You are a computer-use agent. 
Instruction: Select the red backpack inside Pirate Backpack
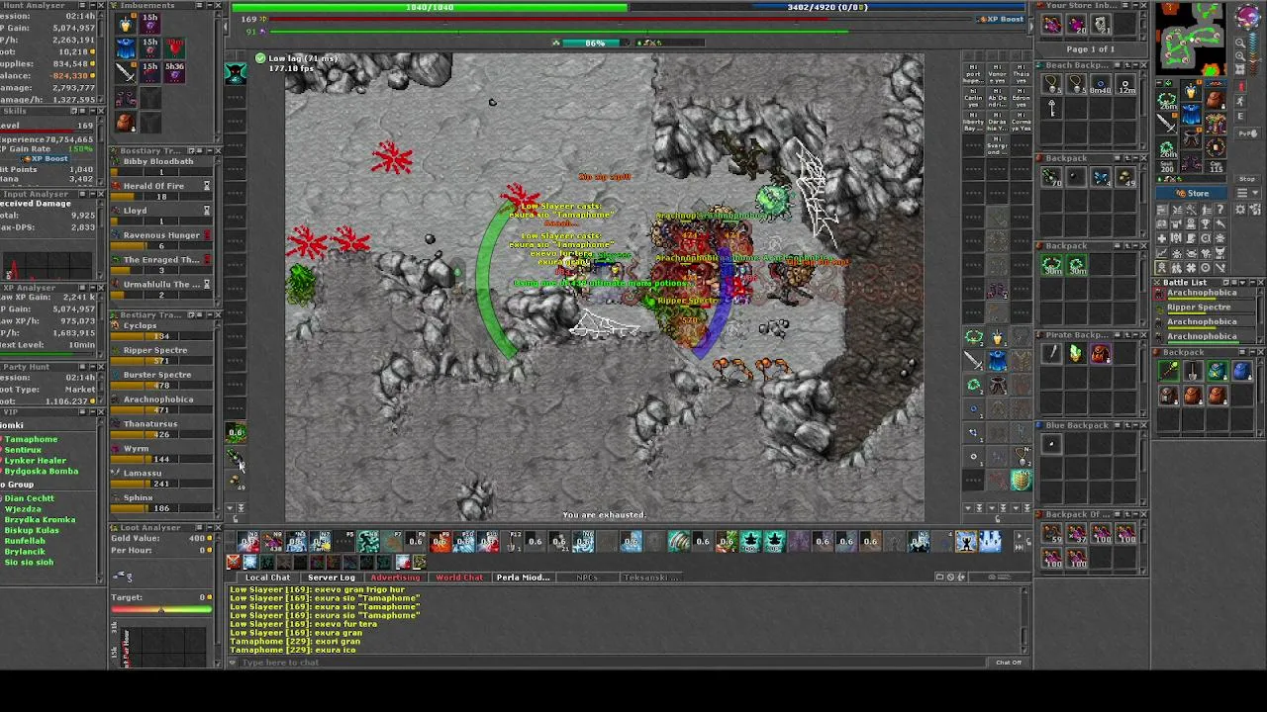[1101, 353]
